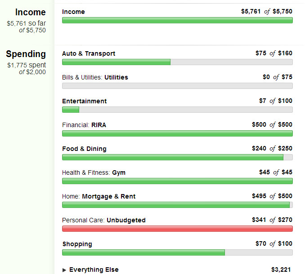The image size is (305, 274).
Task: Click the Entertainment category title
Action: (85, 101)
